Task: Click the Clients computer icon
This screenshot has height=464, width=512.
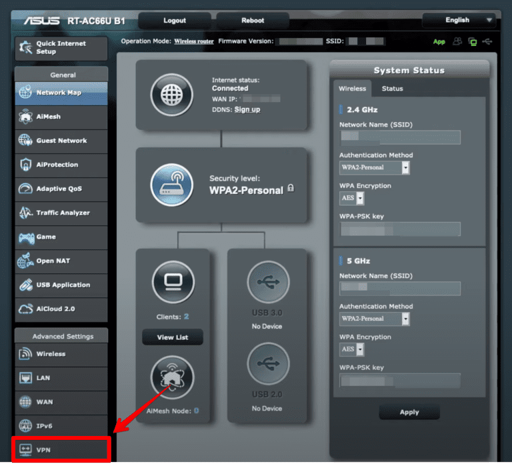Action: [173, 282]
